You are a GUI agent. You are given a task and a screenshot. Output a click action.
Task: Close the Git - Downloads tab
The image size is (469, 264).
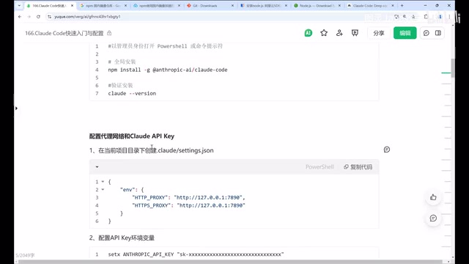pos(232,6)
